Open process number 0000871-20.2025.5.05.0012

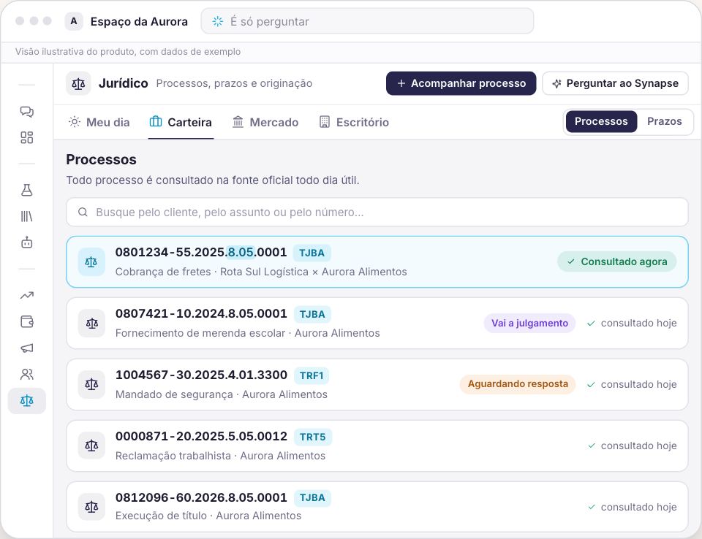(x=201, y=436)
